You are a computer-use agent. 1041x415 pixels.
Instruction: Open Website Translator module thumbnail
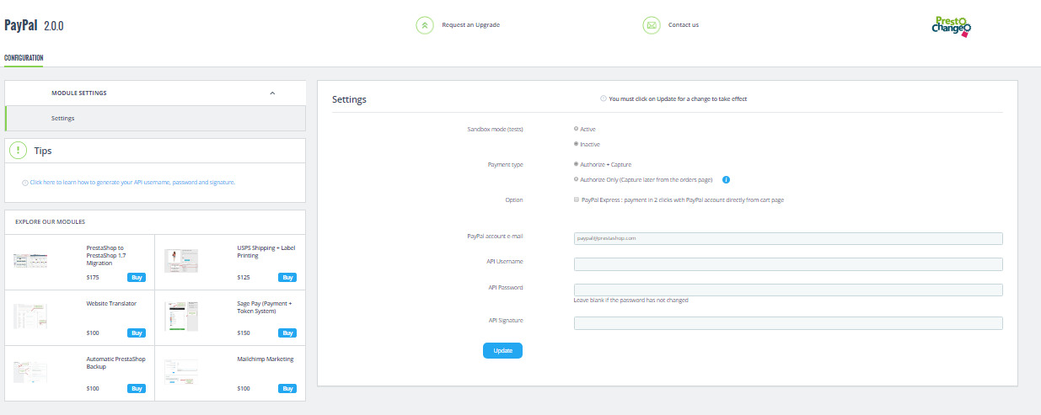[30, 317]
